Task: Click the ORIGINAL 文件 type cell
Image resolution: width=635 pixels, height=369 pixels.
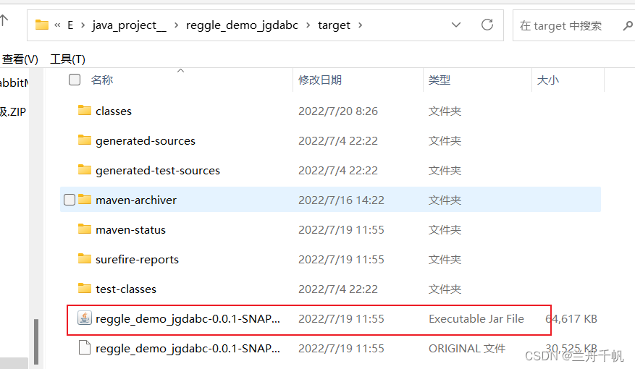Action: click(x=467, y=348)
